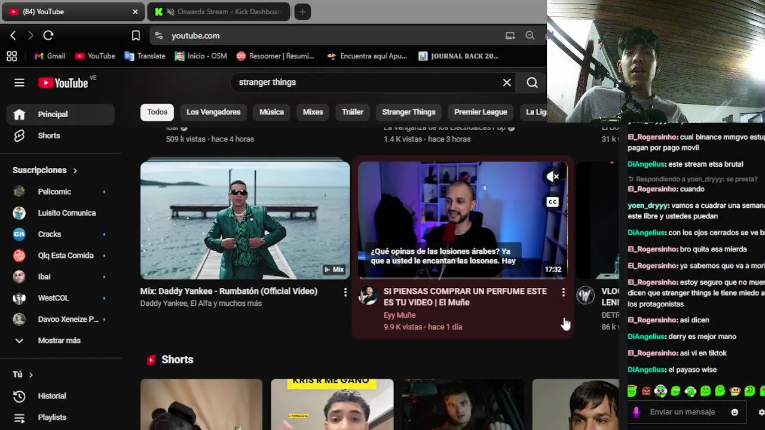Select Música filter chip
The image size is (765, 430).
pyautogui.click(x=271, y=112)
